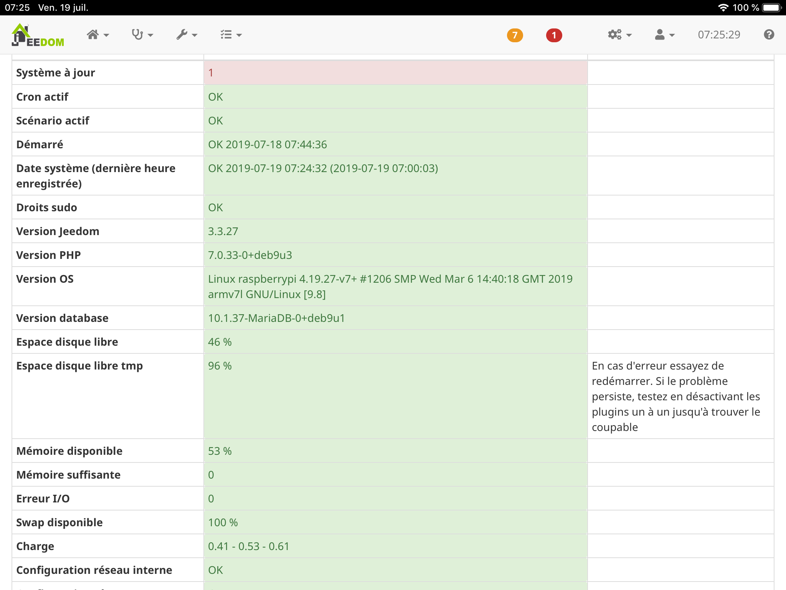Select the Espace disque libre tmp label

tap(79, 366)
